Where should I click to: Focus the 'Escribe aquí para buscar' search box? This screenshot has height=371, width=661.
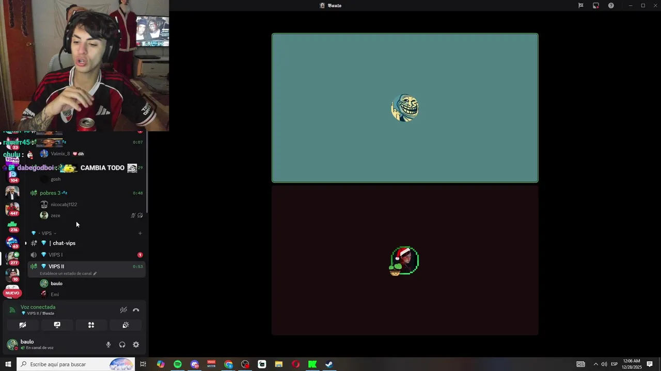76,364
